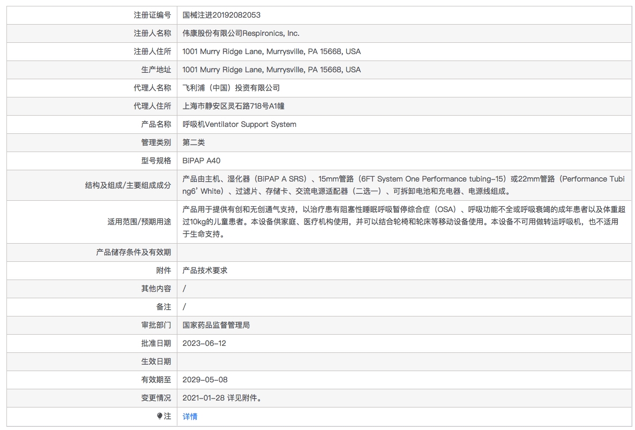Select agent name 飞利浦（中国）投资有限公司
635x430 pixels.
pos(231,88)
